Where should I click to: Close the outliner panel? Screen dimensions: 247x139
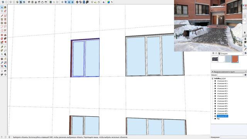click(246, 72)
